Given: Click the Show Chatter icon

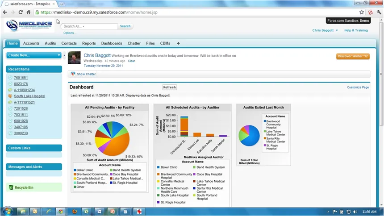Looking at the screenshot, I should [73, 74].
